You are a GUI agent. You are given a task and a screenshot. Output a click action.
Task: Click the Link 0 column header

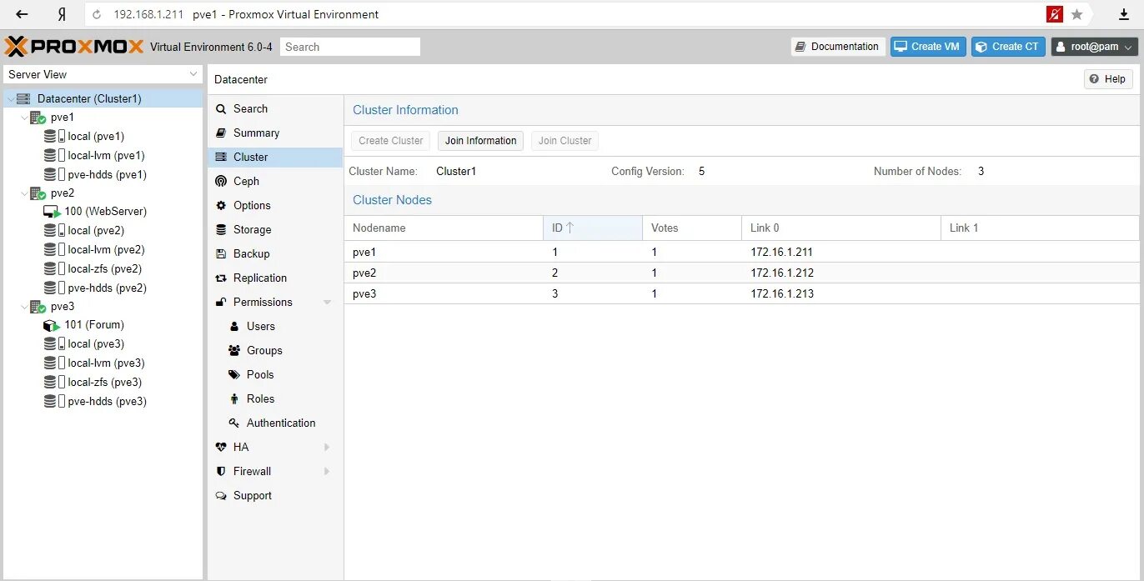point(840,228)
